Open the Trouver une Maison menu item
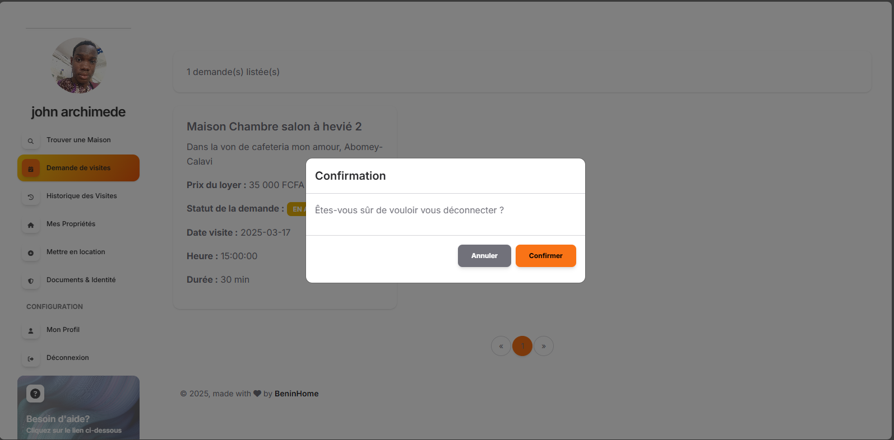 click(78, 140)
